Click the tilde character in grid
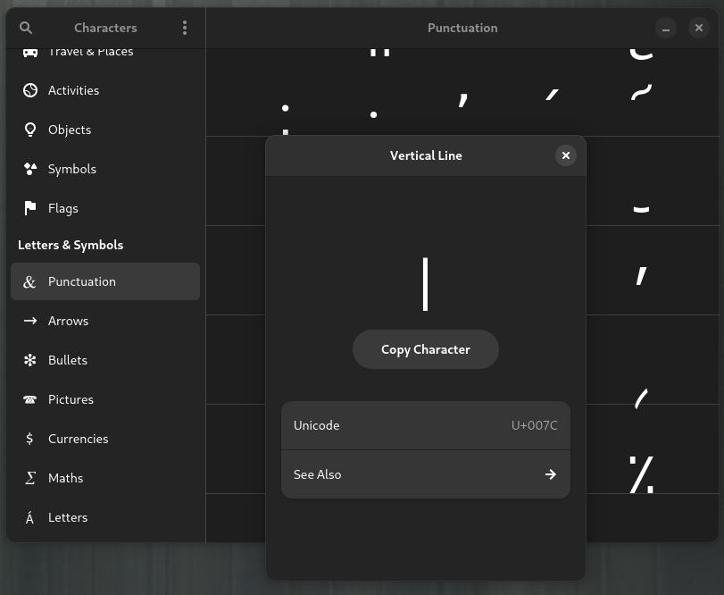 641,92
